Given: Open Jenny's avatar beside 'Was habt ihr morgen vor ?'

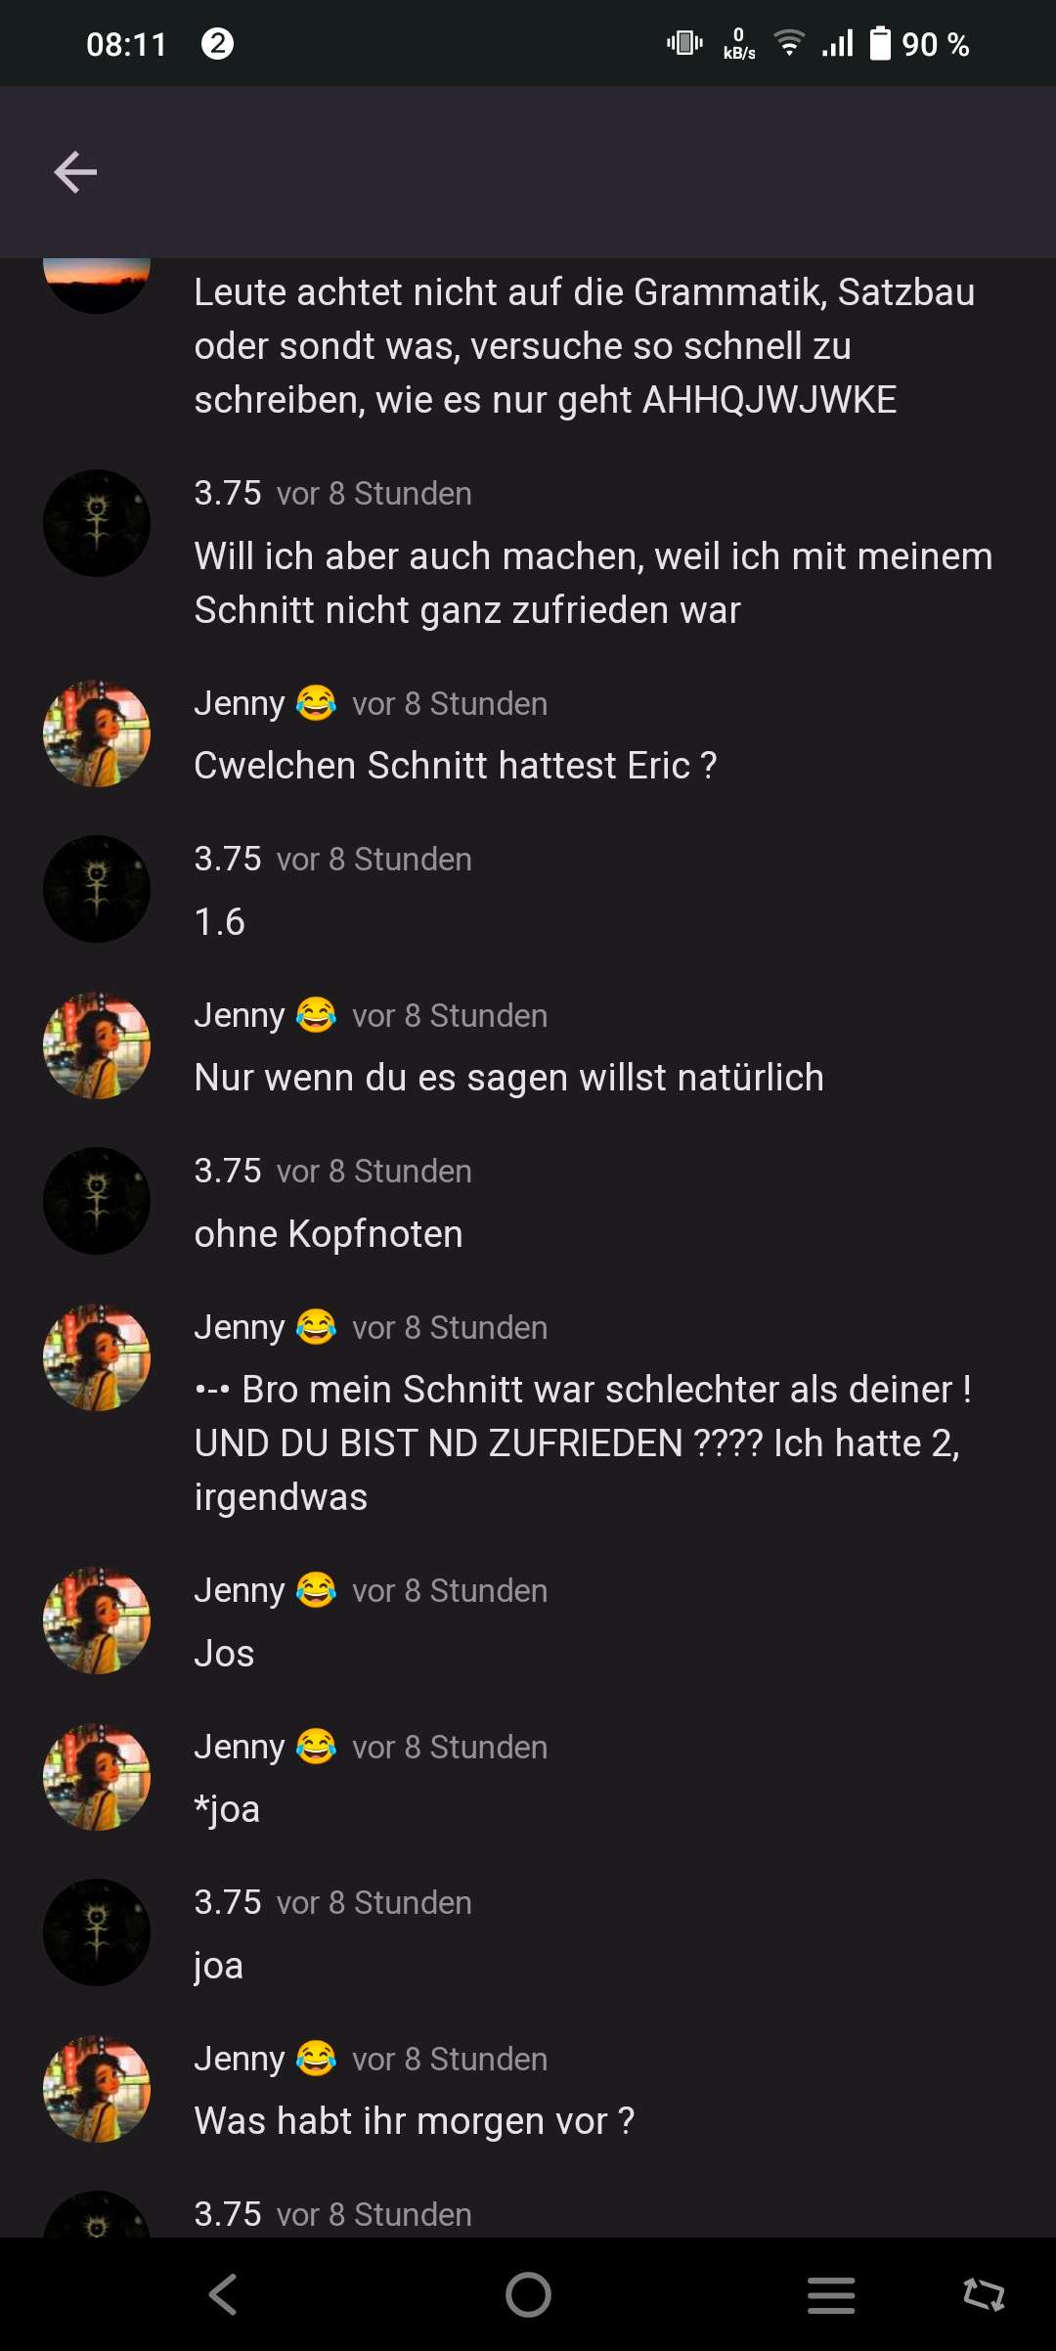Looking at the screenshot, I should tap(97, 2089).
